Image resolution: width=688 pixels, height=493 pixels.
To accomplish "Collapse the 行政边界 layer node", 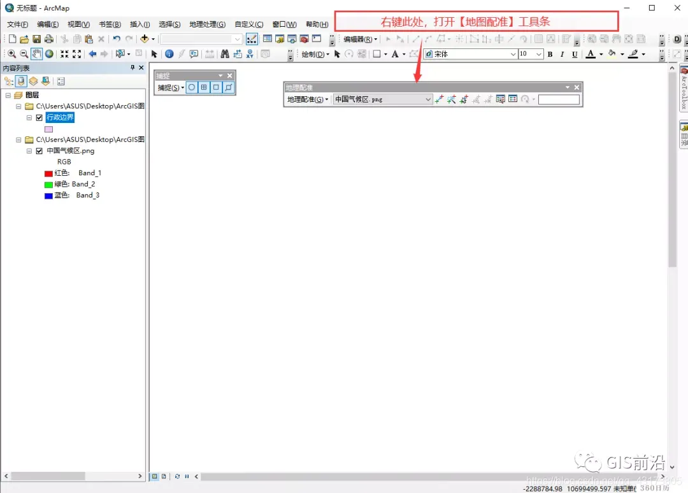I will [29, 118].
